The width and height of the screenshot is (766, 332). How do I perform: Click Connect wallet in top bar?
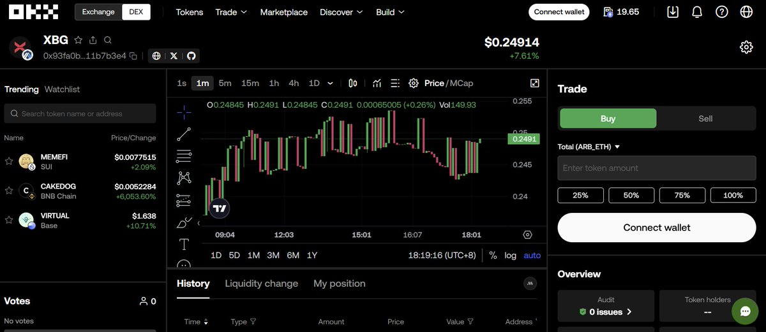tap(559, 12)
